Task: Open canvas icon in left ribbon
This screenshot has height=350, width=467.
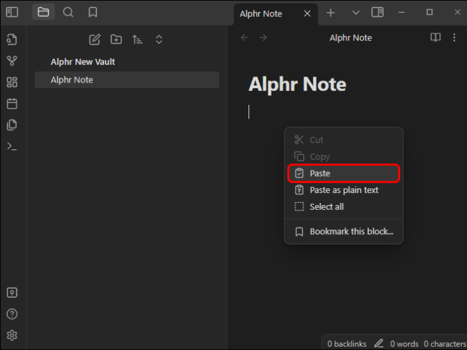Action: point(12,82)
